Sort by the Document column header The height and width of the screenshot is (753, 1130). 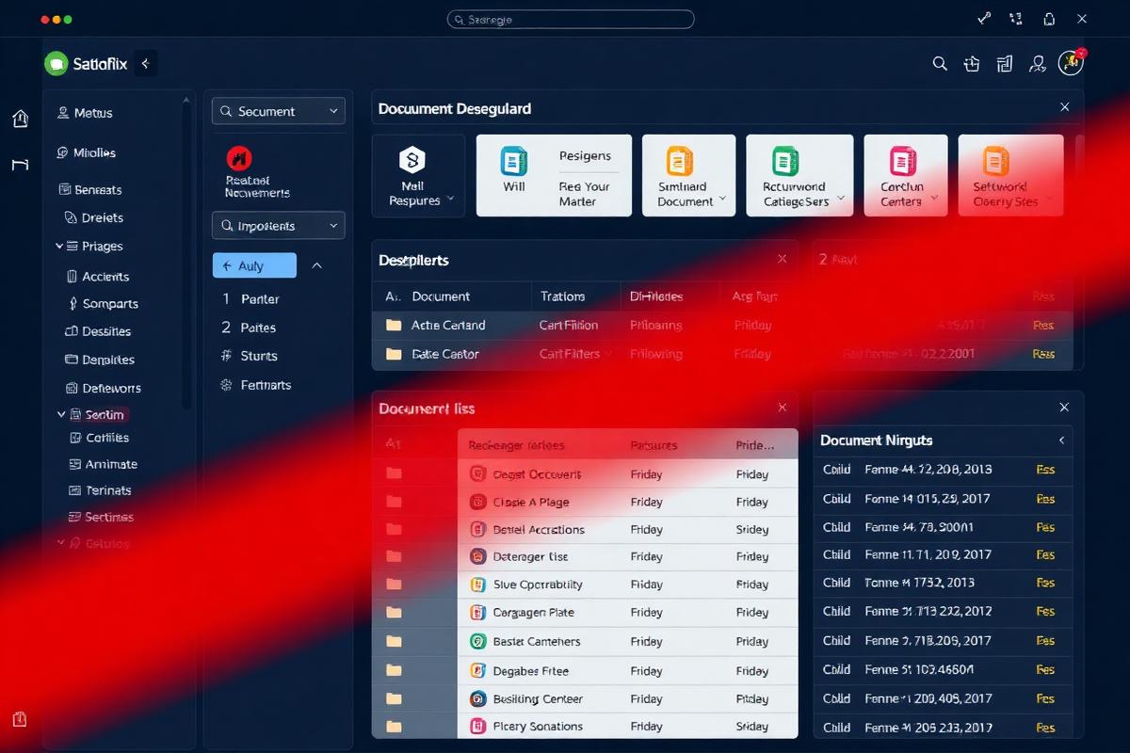click(x=441, y=296)
